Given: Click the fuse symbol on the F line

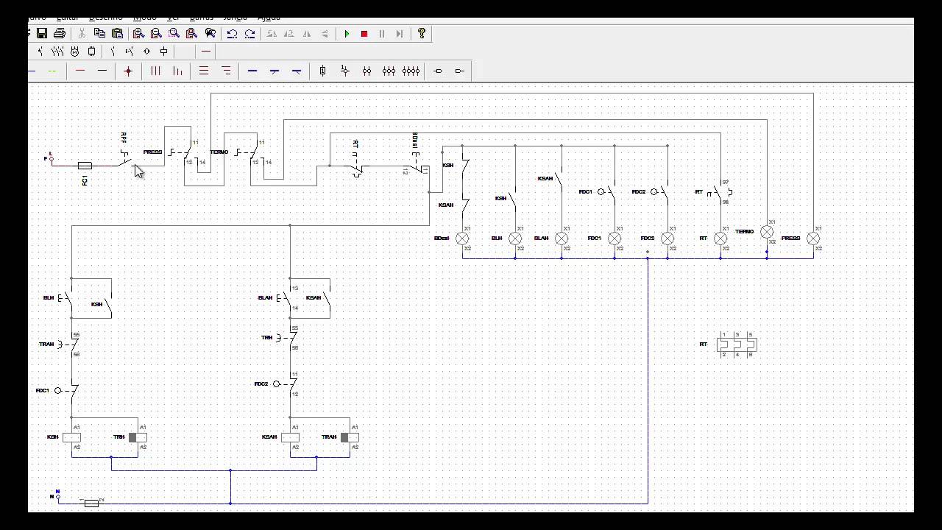Looking at the screenshot, I should coord(85,166).
